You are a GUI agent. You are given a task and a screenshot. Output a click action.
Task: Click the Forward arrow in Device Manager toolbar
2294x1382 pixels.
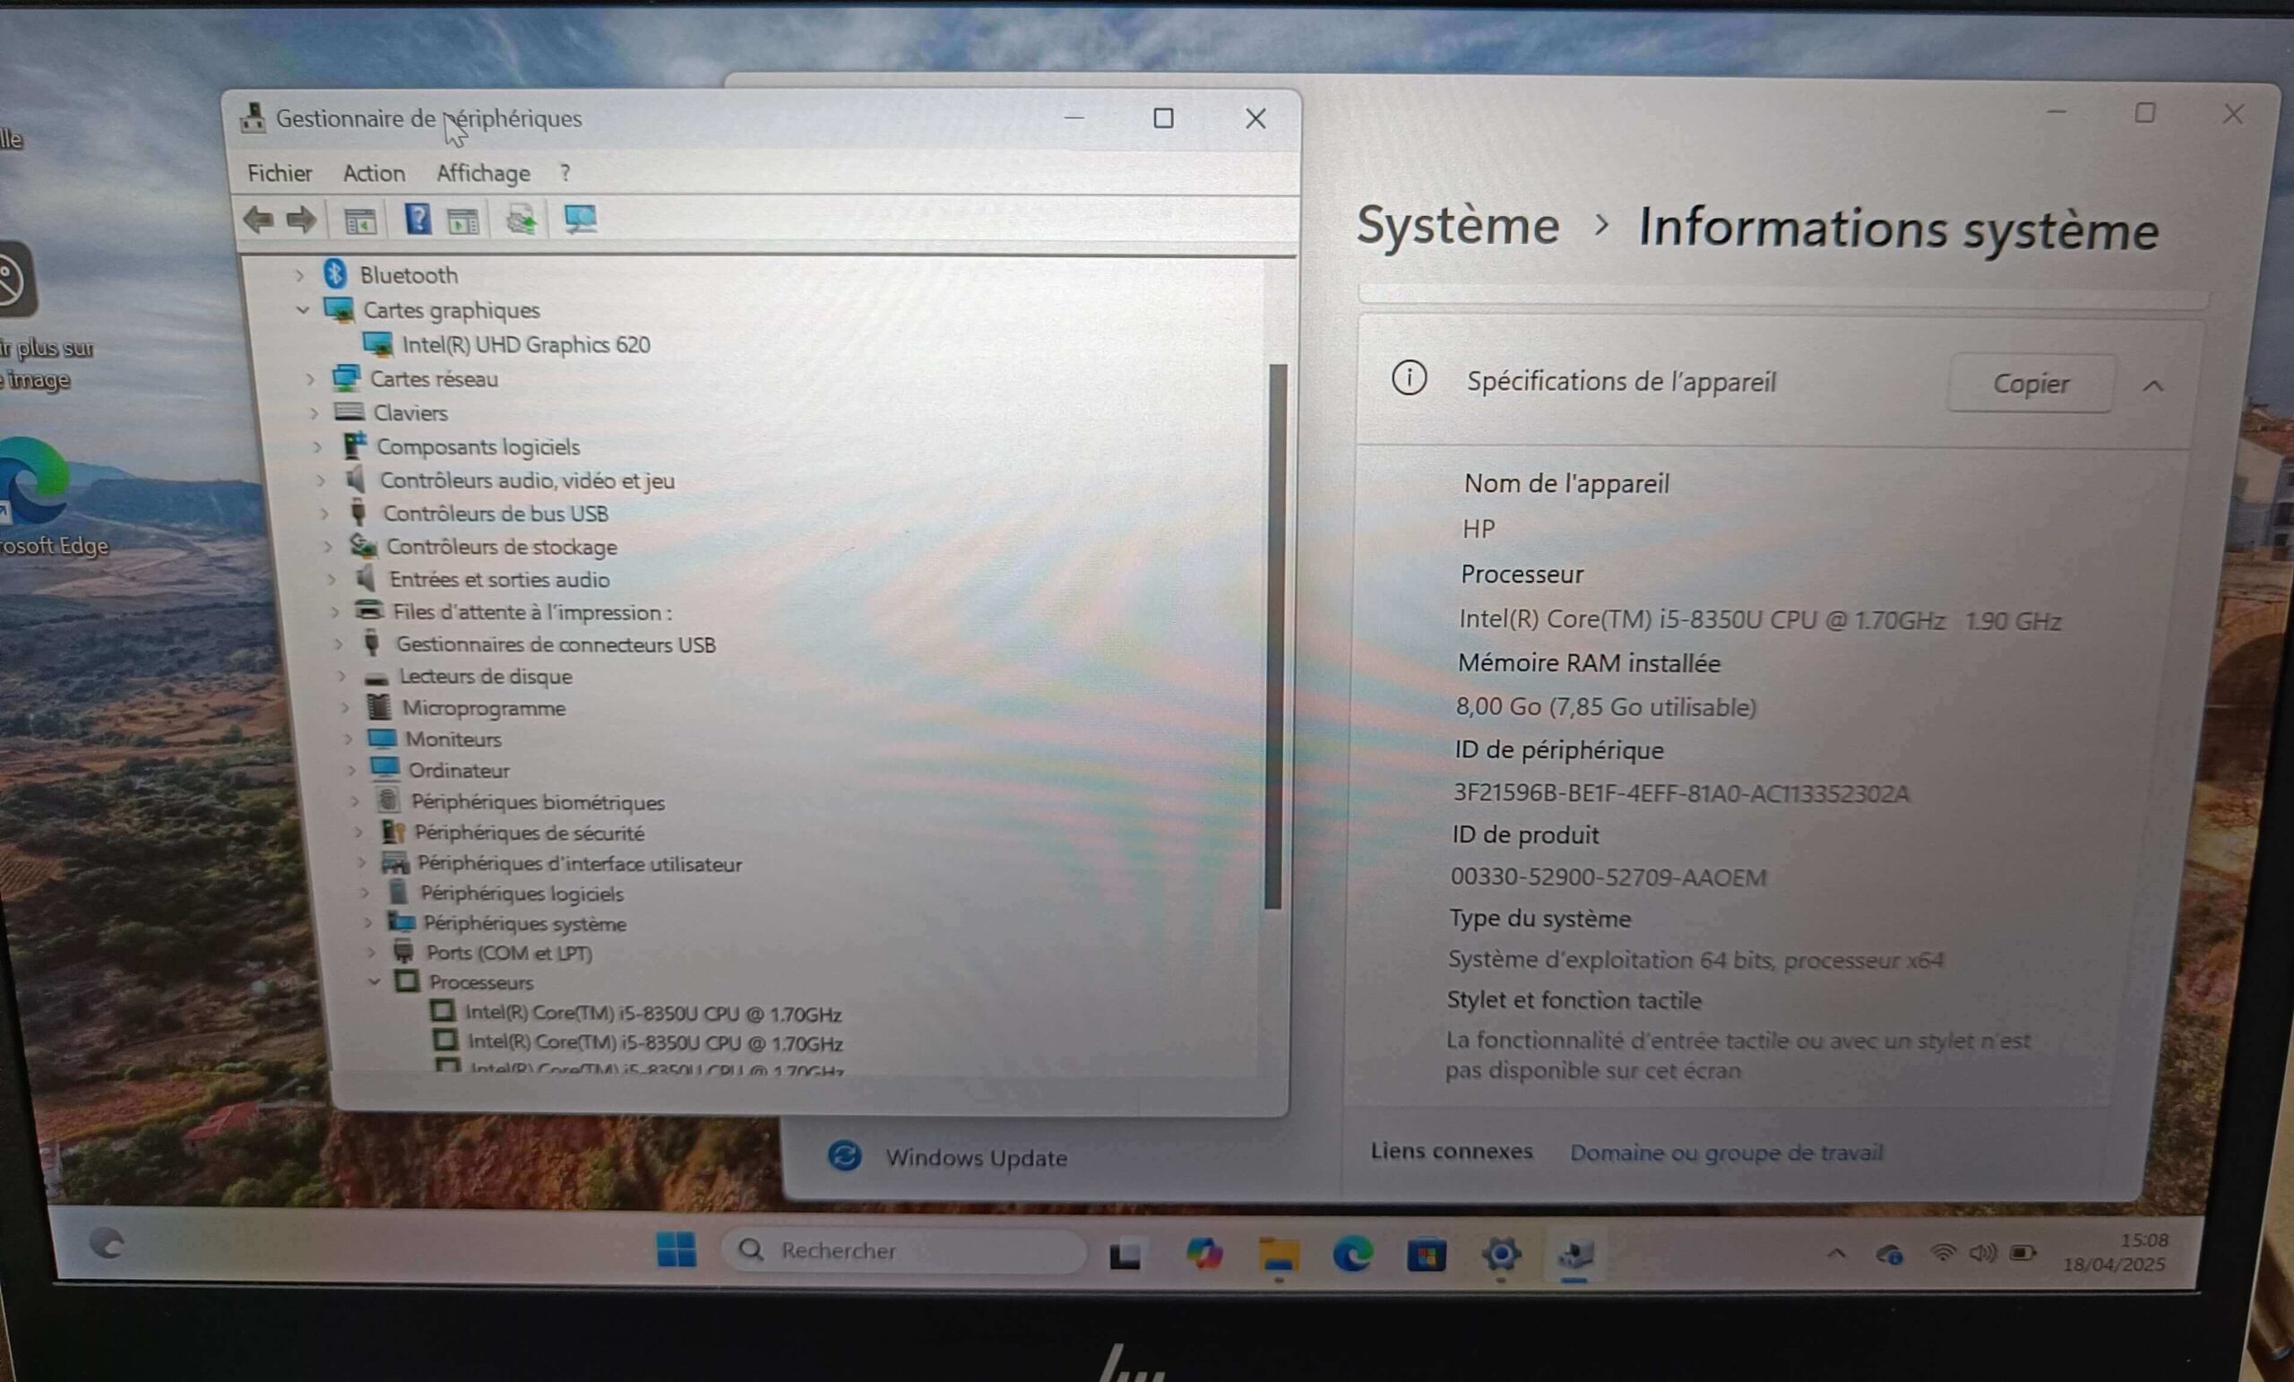302,220
